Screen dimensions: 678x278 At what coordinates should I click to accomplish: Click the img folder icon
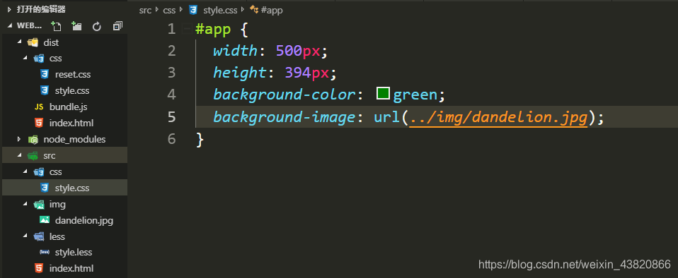39,205
